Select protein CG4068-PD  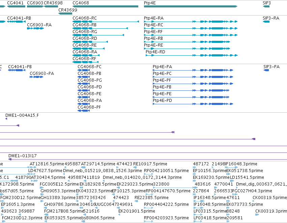[90, 87]
